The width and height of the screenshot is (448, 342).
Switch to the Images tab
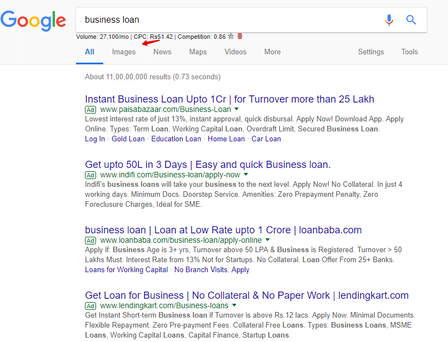coord(124,52)
